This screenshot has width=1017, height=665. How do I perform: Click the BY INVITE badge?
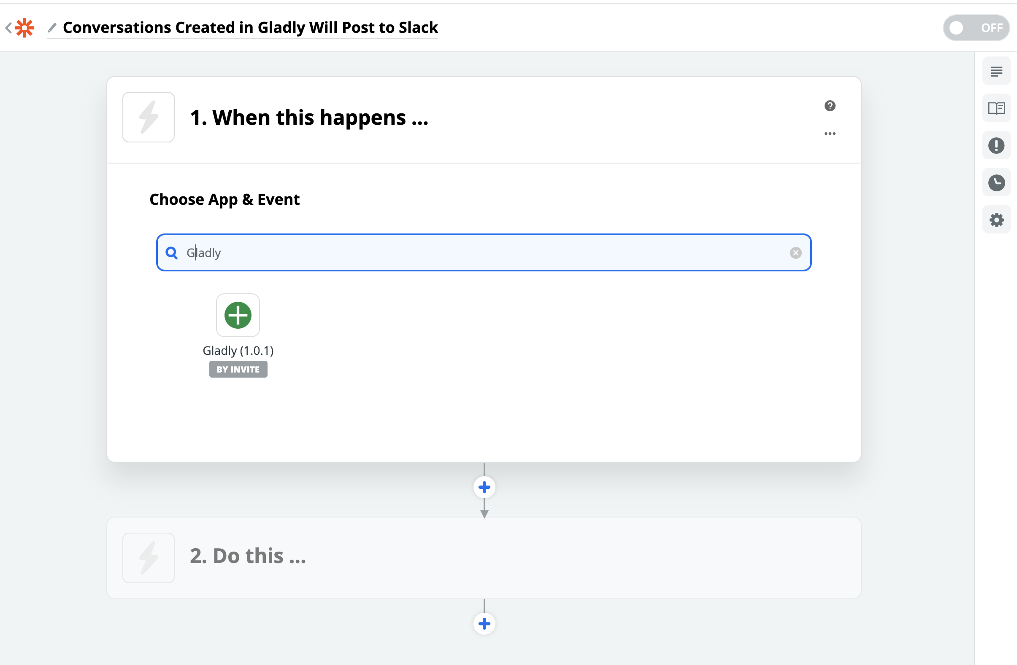[238, 370]
